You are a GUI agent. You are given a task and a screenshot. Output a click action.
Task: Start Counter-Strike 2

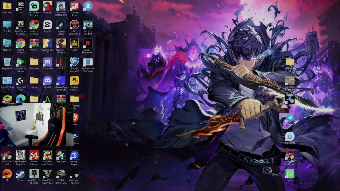[48, 46]
